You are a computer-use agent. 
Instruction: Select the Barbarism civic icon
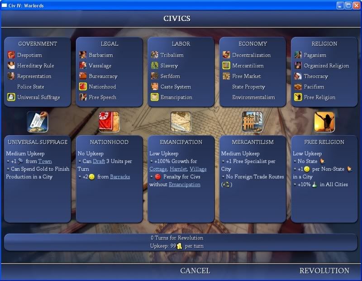(x=83, y=55)
